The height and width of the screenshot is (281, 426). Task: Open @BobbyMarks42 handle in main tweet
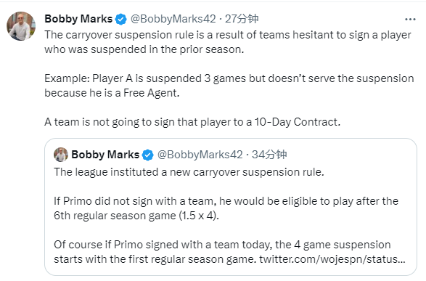tap(173, 19)
